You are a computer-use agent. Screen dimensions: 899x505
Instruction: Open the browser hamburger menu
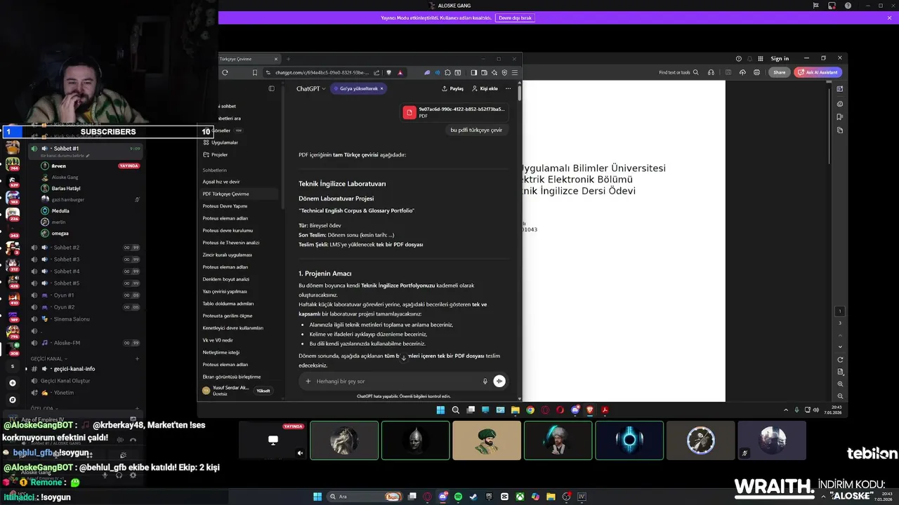tap(515, 72)
